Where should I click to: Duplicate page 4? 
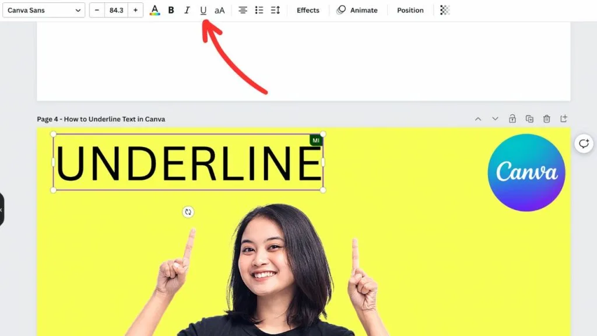[x=529, y=119]
